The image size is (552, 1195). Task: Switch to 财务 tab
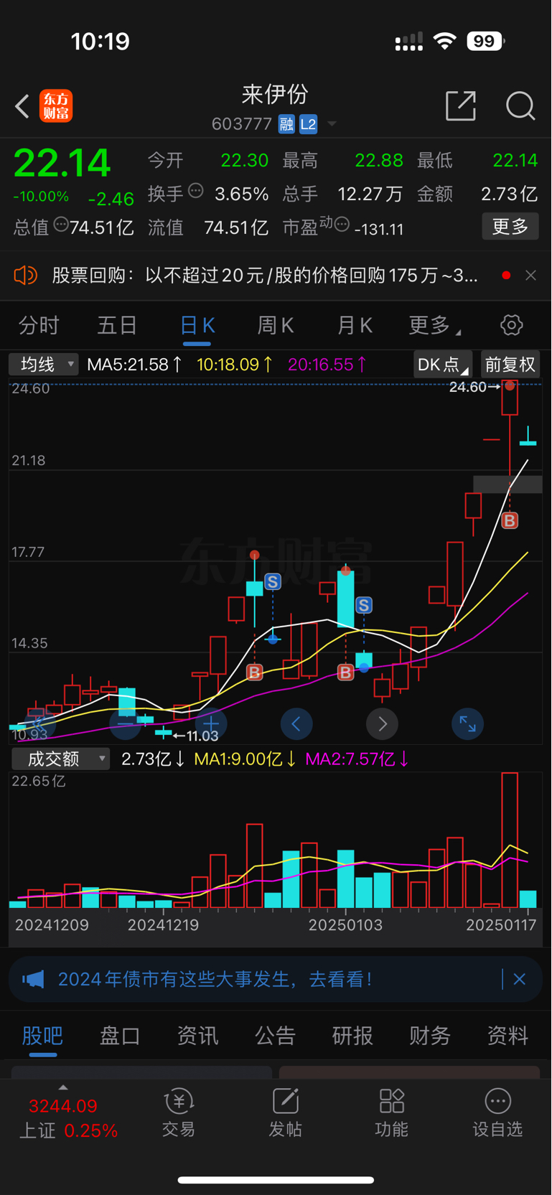click(430, 1036)
